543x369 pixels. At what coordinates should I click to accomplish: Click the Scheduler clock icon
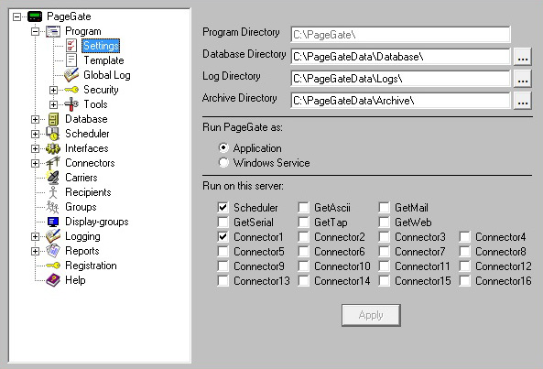pyautogui.click(x=53, y=134)
